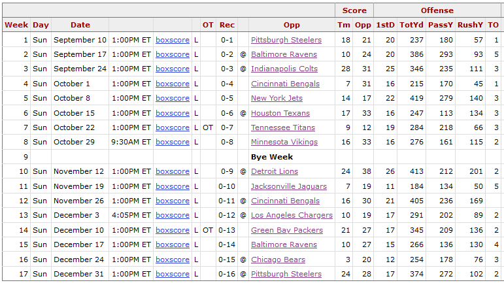Sort table by the Week header
504x285 pixels.
pyautogui.click(x=16, y=25)
